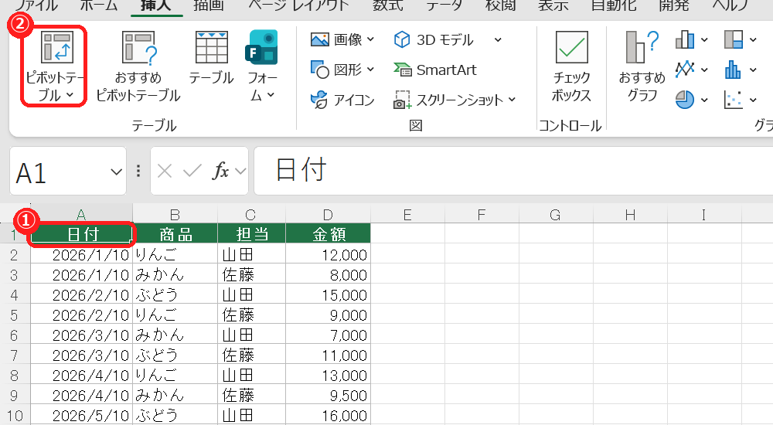This screenshot has width=773, height=425.
Task: Insert a statistic (histogram) chart
Action: (x=734, y=70)
